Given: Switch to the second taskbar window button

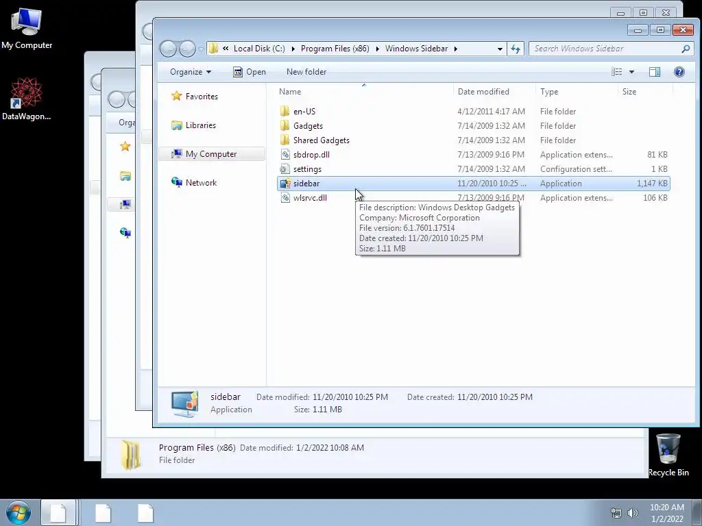Looking at the screenshot, I should 103,512.
